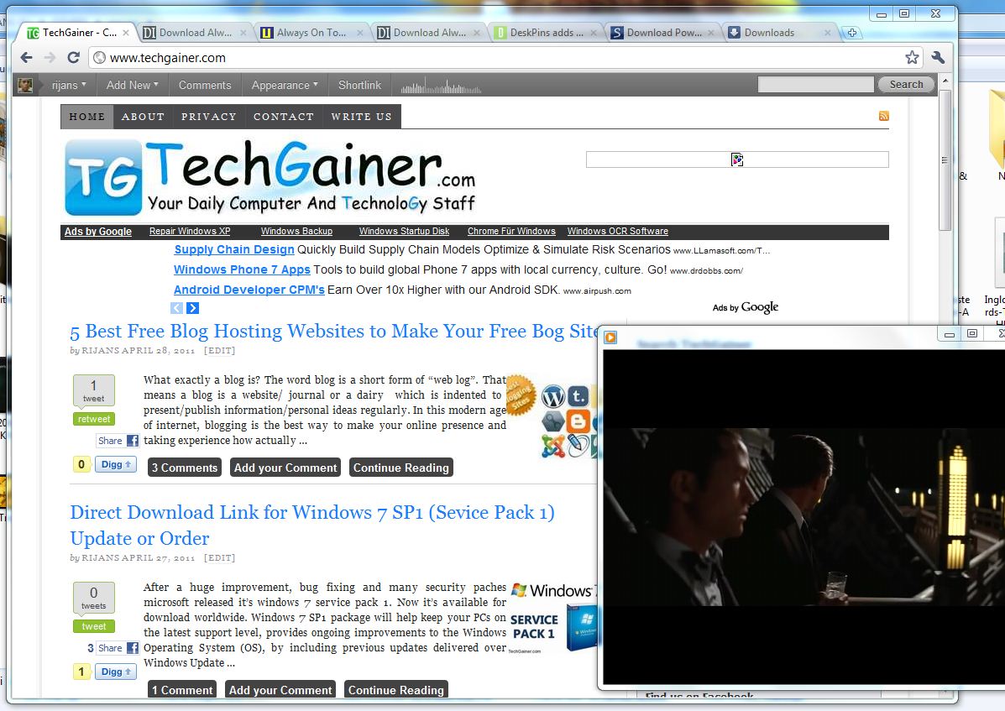This screenshot has width=1005, height=711.
Task: Click the previous ad arrow under the ads
Action: (x=177, y=308)
